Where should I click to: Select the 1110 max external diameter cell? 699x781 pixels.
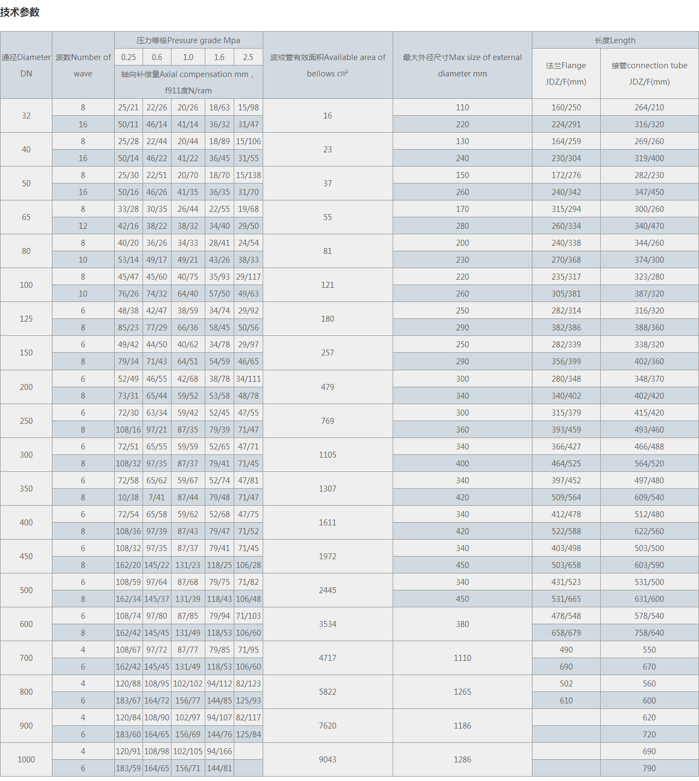(x=462, y=658)
